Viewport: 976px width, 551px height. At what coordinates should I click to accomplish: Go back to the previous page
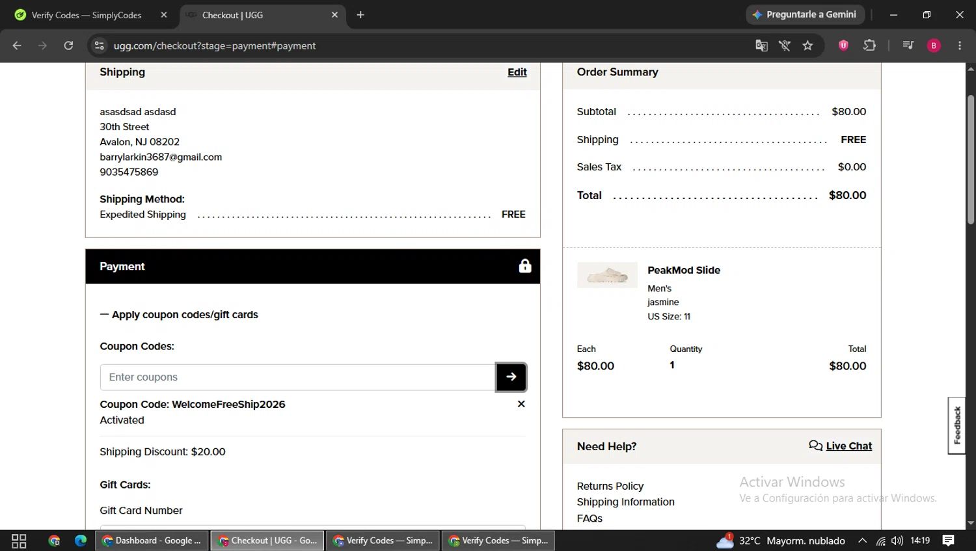[x=17, y=46]
